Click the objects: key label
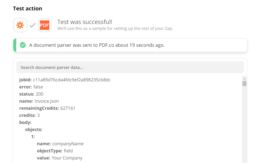 [x=34, y=130]
